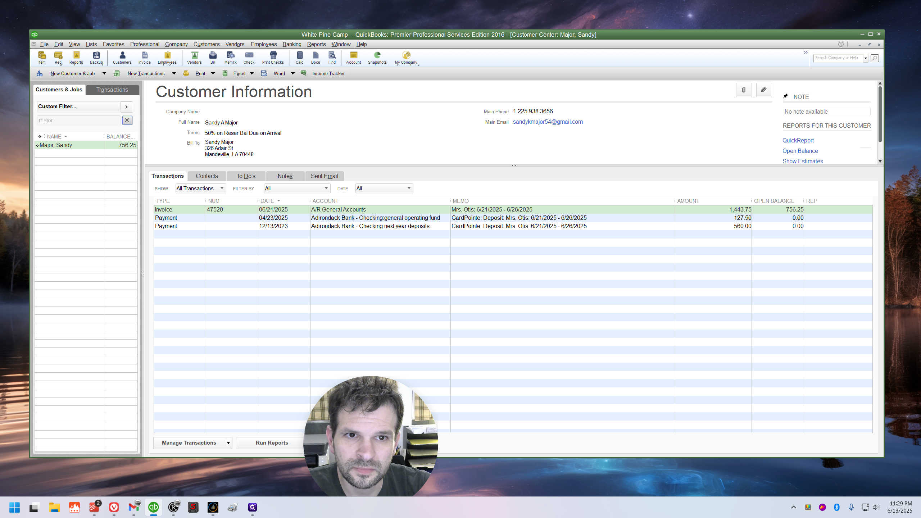Open the Filter By dropdown

297,188
